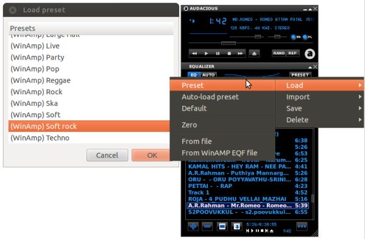Click the equalizer PRESET button
Viewport: 365px width, 239px height.
(x=300, y=75)
